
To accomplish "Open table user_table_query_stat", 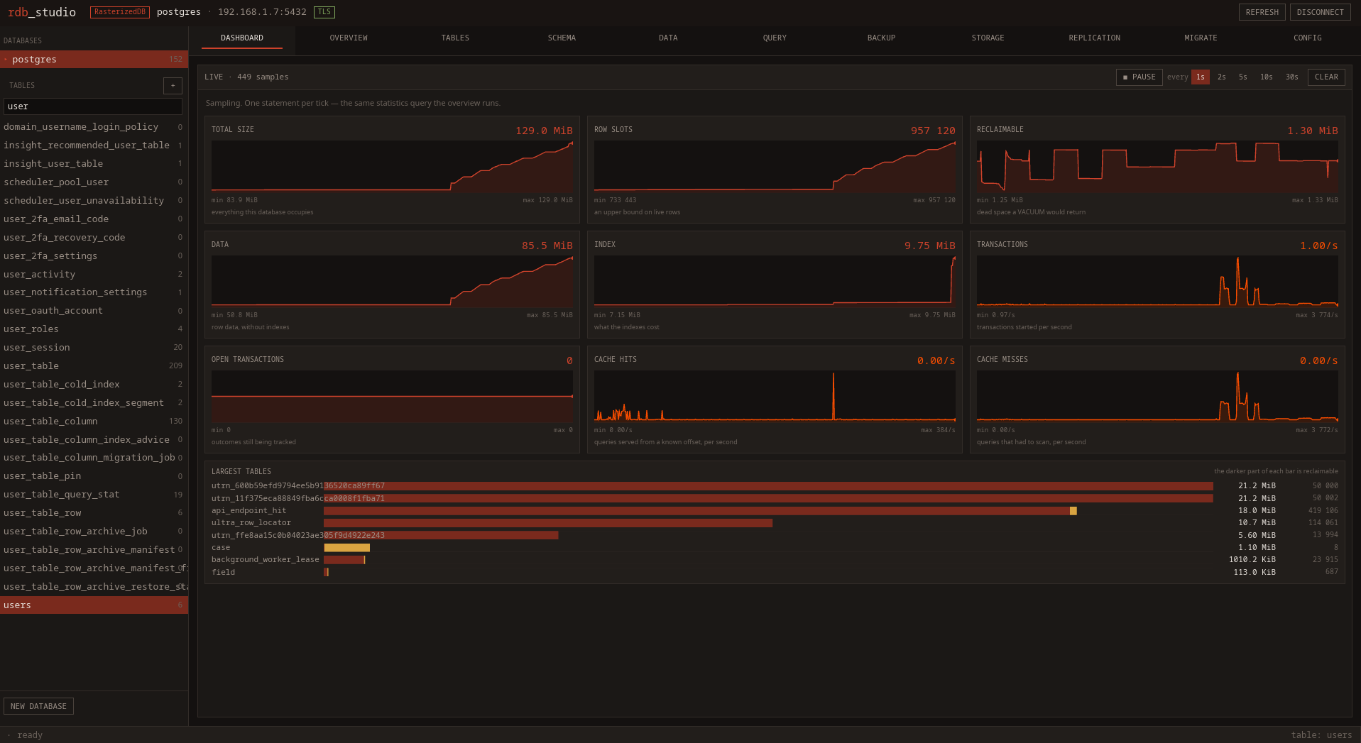I will point(94,495).
